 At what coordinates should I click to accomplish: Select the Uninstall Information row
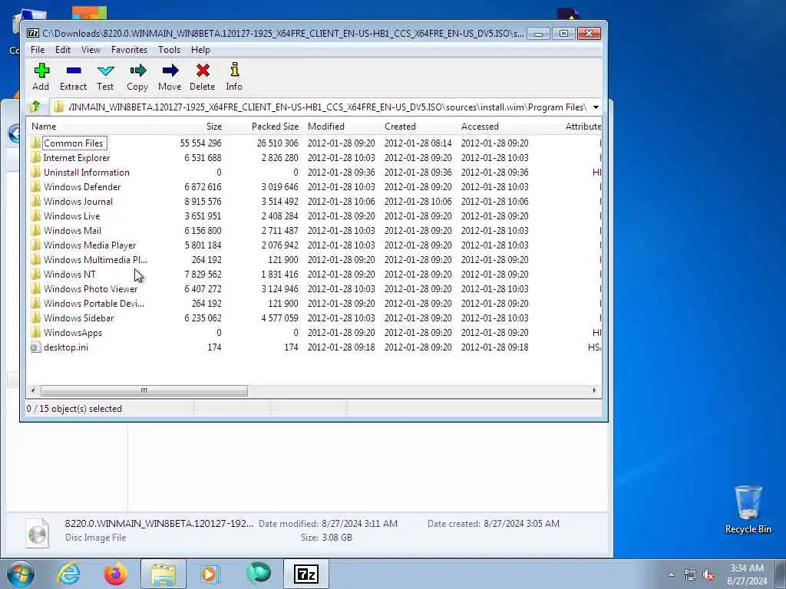click(x=314, y=173)
